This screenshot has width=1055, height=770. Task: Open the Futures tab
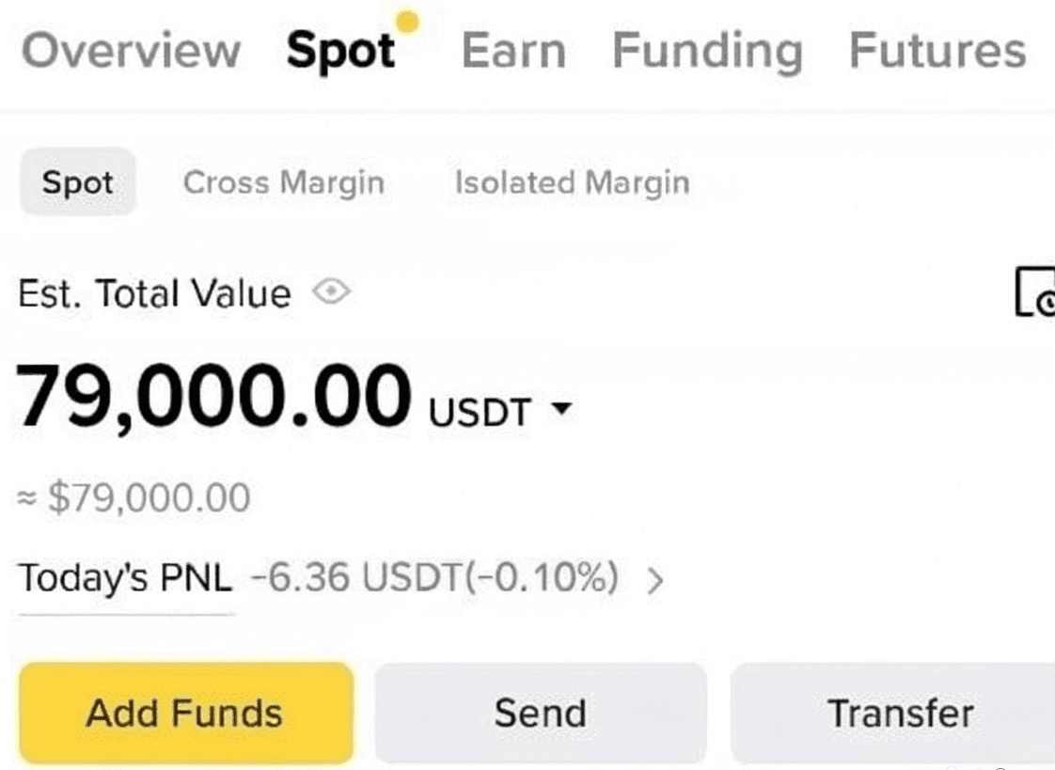pyautogui.click(x=937, y=51)
